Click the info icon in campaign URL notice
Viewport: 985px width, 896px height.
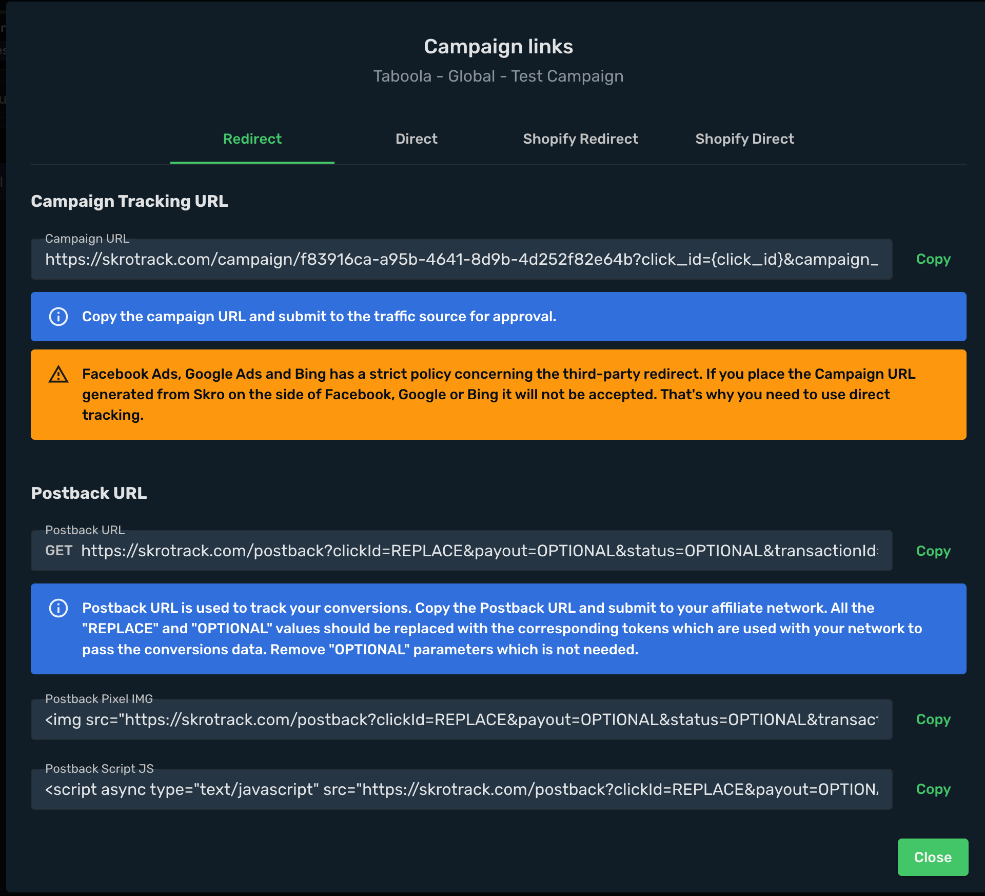point(58,317)
